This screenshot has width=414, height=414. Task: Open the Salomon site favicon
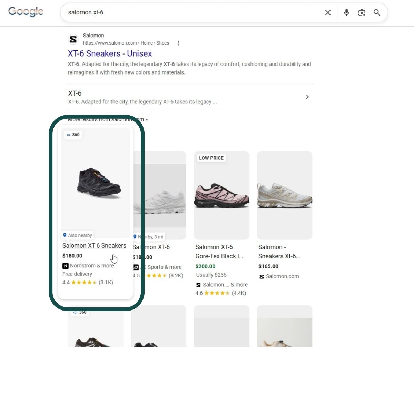coord(73,39)
